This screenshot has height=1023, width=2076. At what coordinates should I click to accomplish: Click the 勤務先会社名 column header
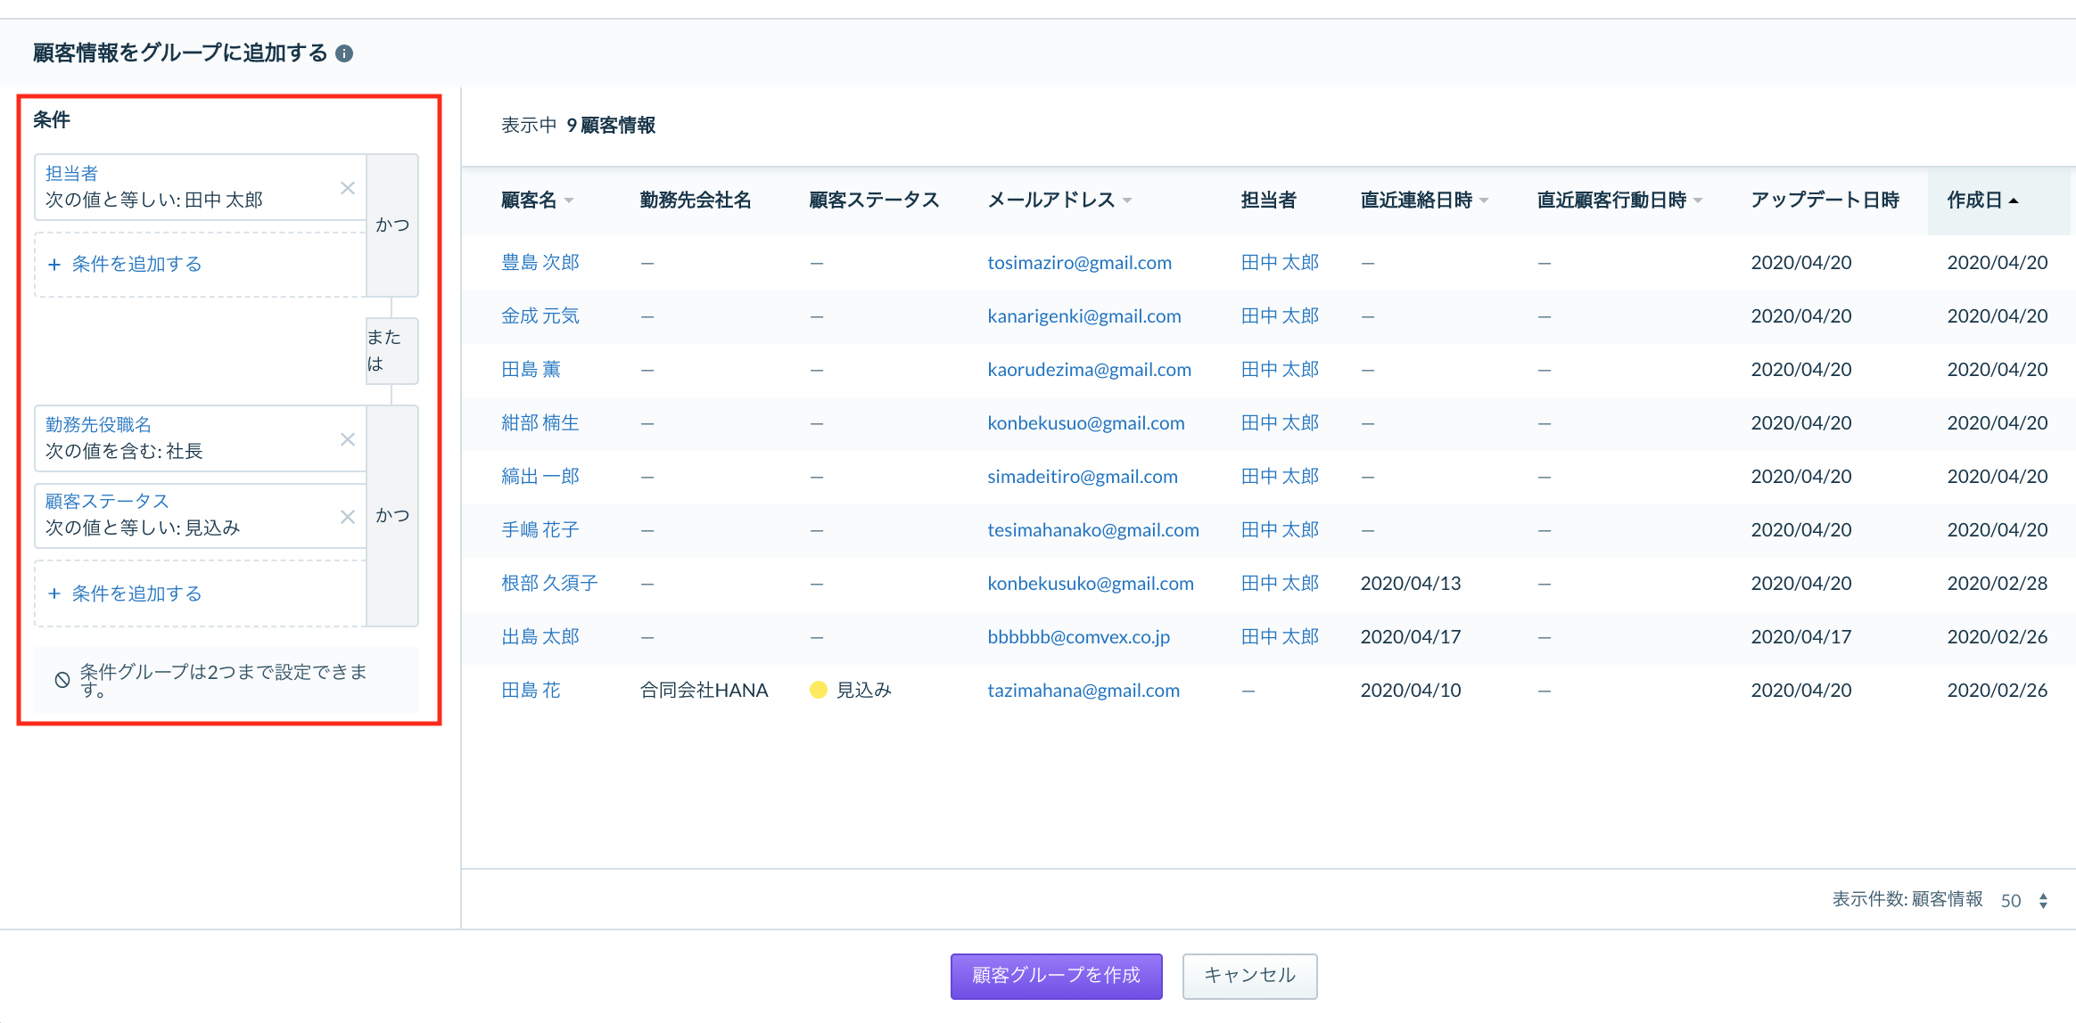(696, 201)
